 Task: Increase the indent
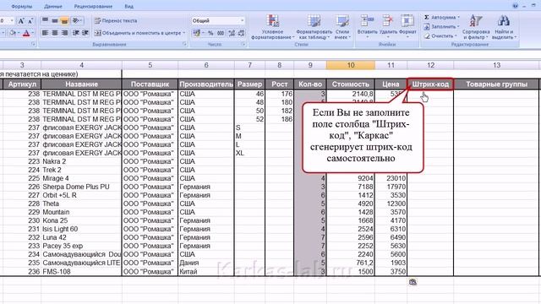click(85, 33)
